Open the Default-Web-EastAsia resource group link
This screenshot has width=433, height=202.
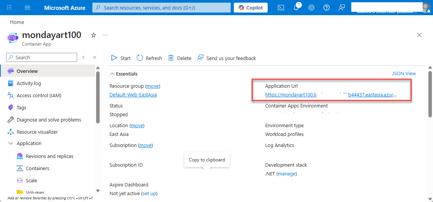pyautogui.click(x=133, y=95)
